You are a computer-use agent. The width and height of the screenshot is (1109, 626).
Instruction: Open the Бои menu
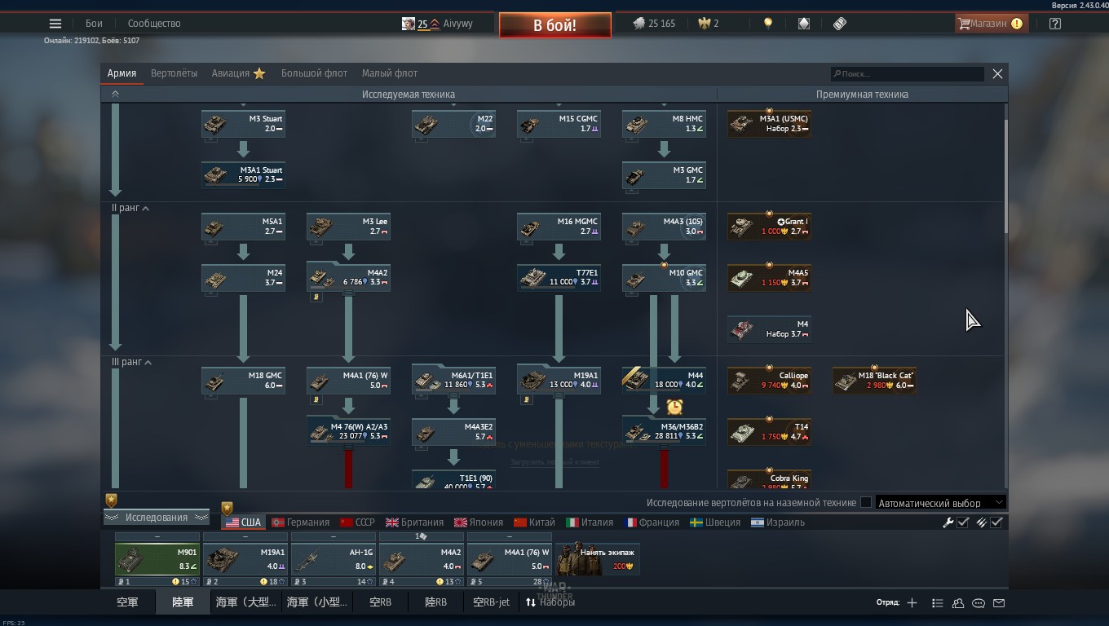95,24
